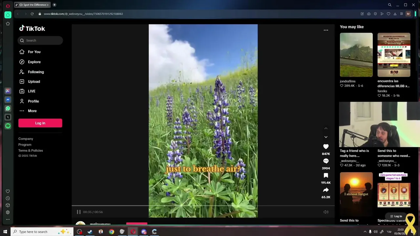Expand the Company footer section

tap(26, 139)
